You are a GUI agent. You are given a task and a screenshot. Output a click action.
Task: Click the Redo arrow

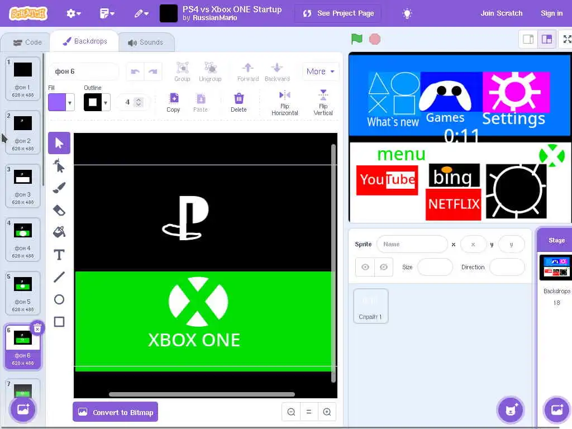point(153,71)
